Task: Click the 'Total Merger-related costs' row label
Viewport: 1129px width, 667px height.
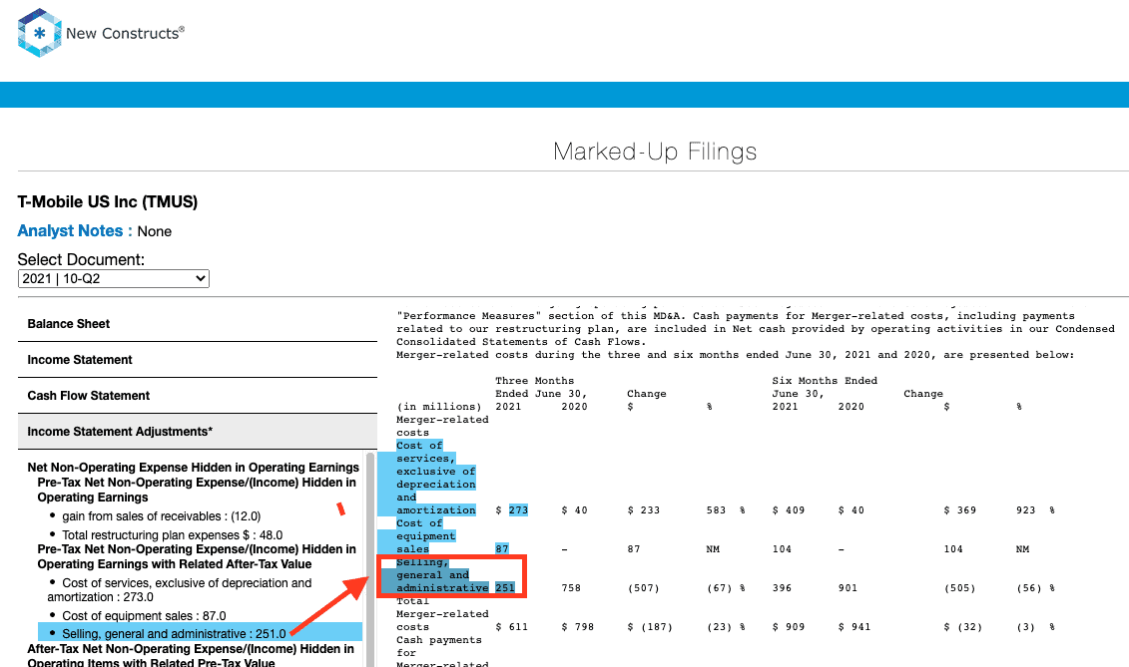Action: (442, 614)
